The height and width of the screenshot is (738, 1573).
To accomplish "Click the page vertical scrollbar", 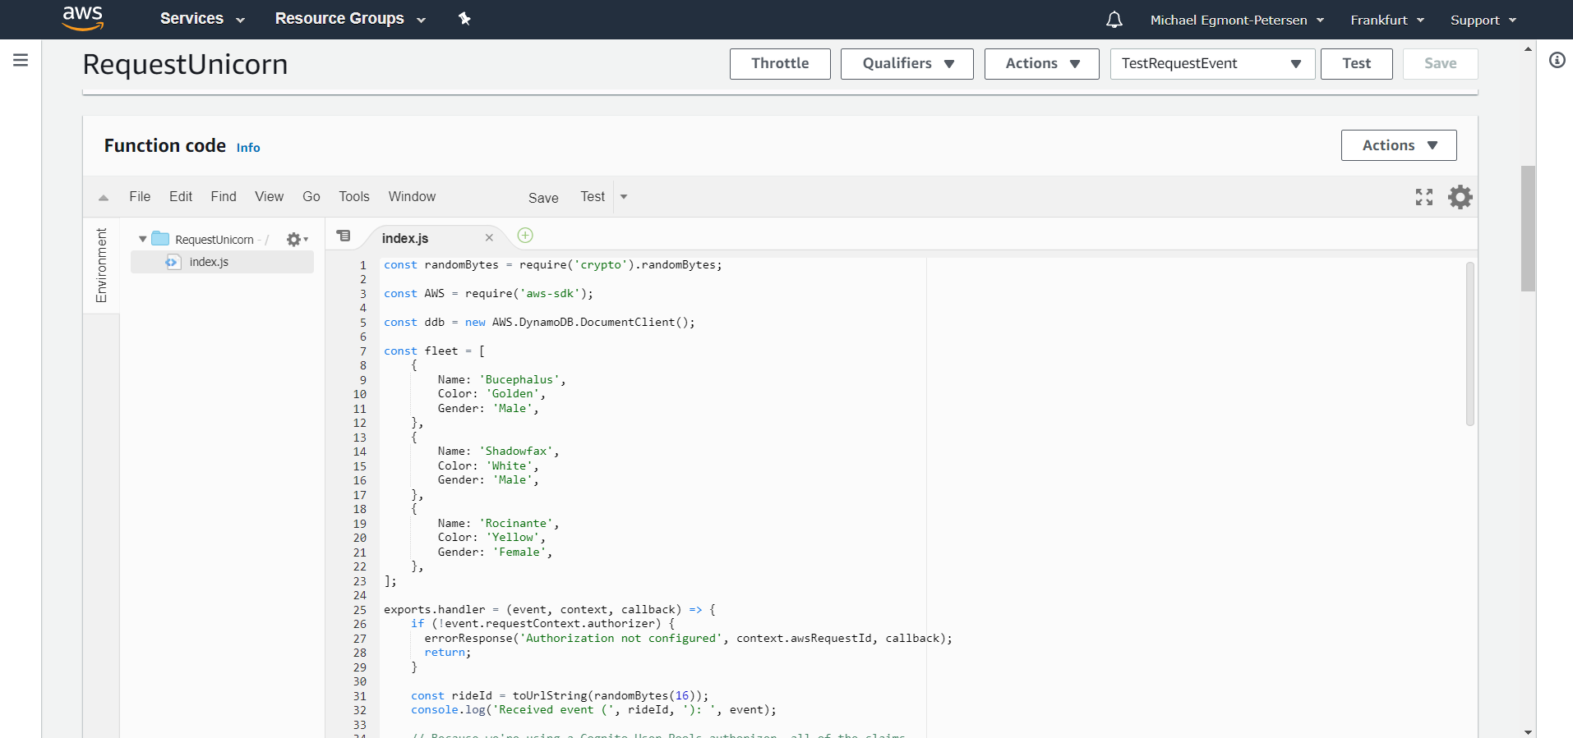I will pos(1528,228).
